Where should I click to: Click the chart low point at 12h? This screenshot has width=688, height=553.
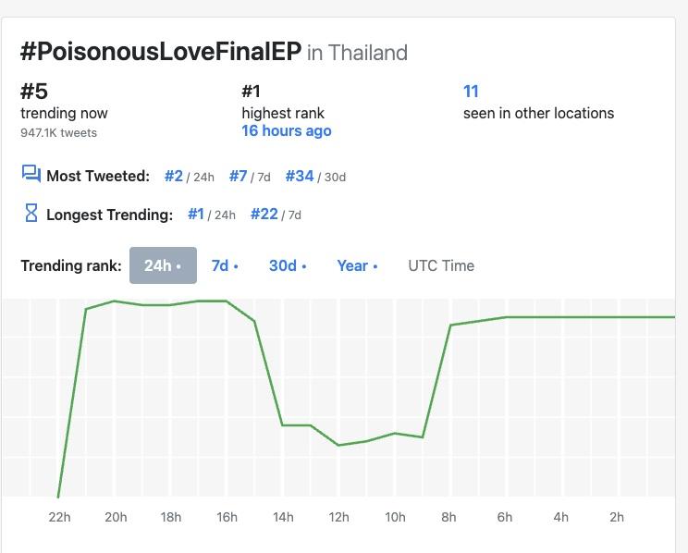point(338,445)
